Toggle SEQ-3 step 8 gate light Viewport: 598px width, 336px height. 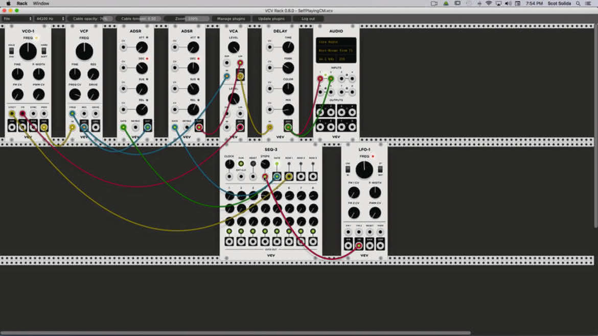[x=313, y=231]
